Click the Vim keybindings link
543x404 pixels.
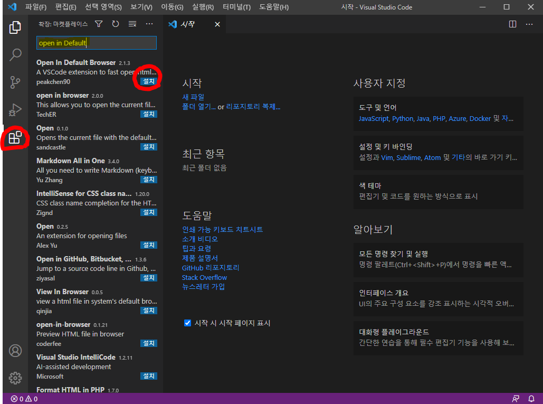tap(387, 158)
